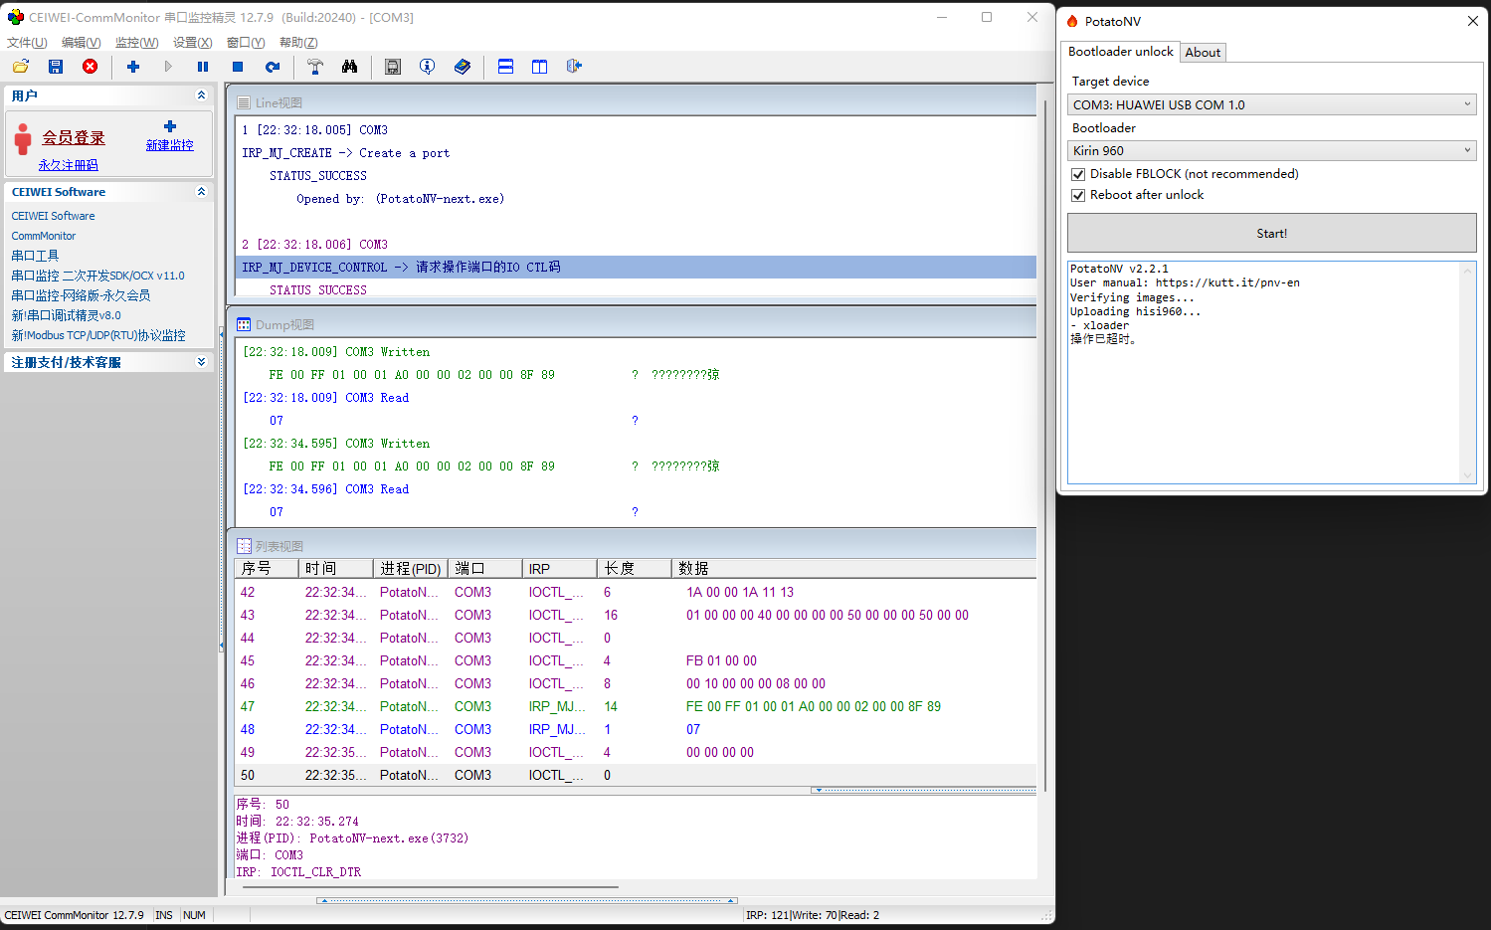This screenshot has width=1491, height=930.
Task: Click the 会员登录 link
Action: 74,138
